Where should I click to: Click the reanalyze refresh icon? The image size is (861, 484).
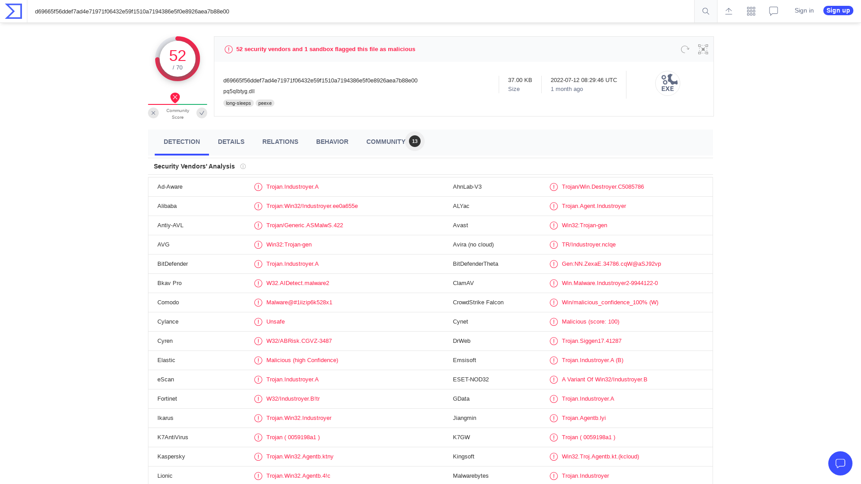pos(685,49)
